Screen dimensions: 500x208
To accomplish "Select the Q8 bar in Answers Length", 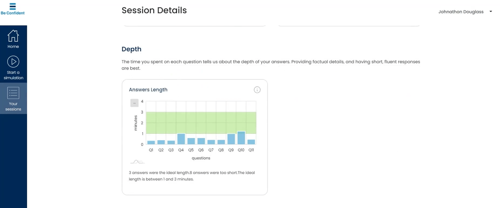I will click(221, 142).
